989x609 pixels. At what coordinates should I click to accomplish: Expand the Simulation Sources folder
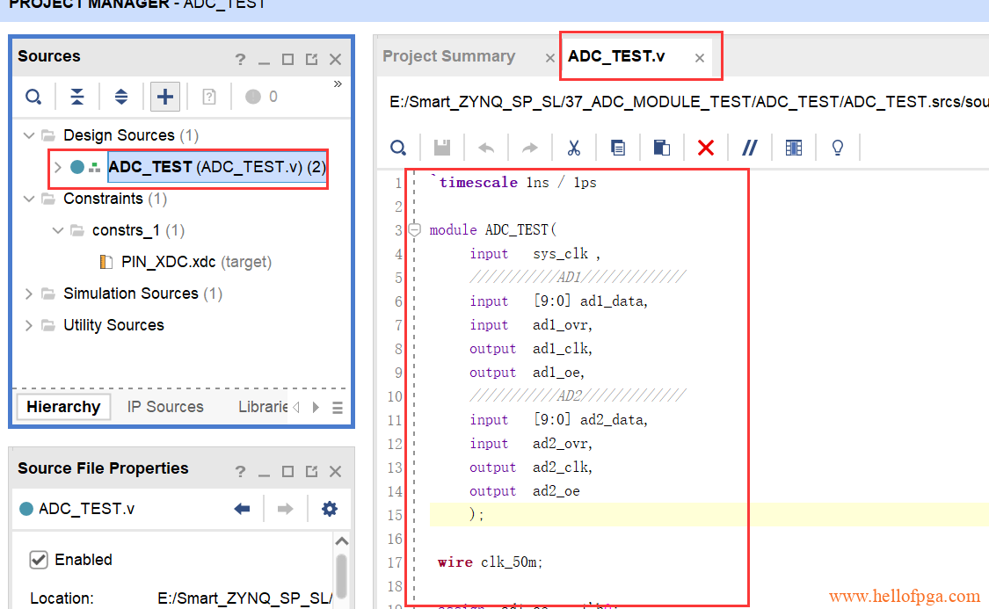pyautogui.click(x=29, y=294)
